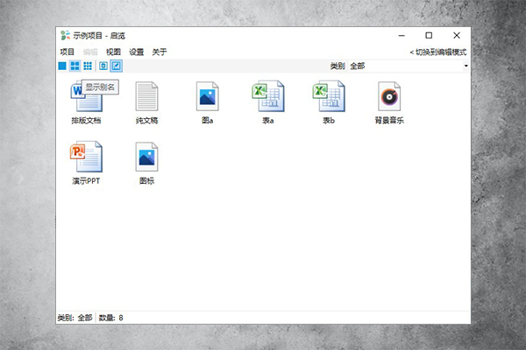Screen dimensions: 526x350
Task: Open the 关于 menu
Action: coord(160,52)
